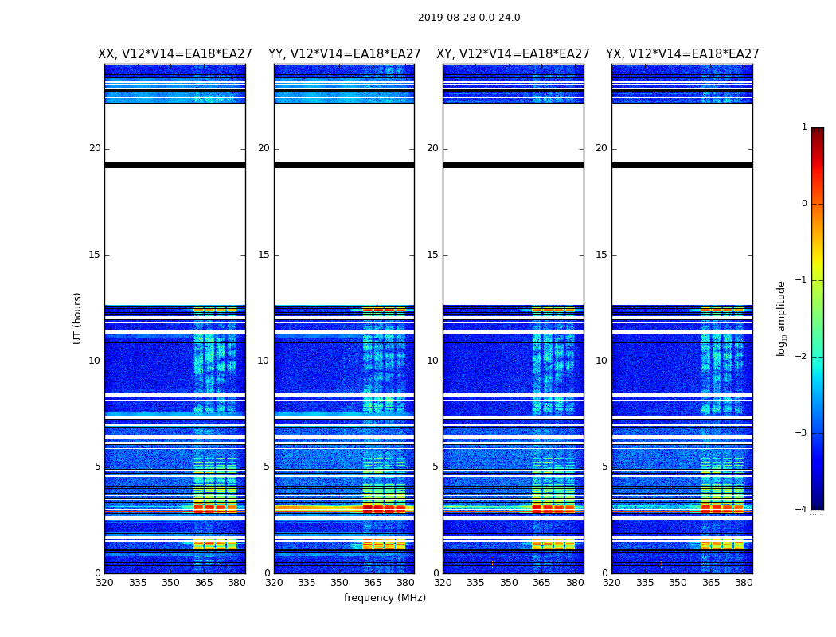Click colorbar tick label 0

[803, 204]
